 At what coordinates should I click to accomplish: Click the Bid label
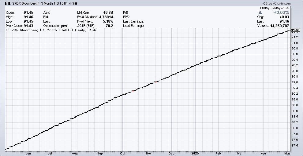46,17
